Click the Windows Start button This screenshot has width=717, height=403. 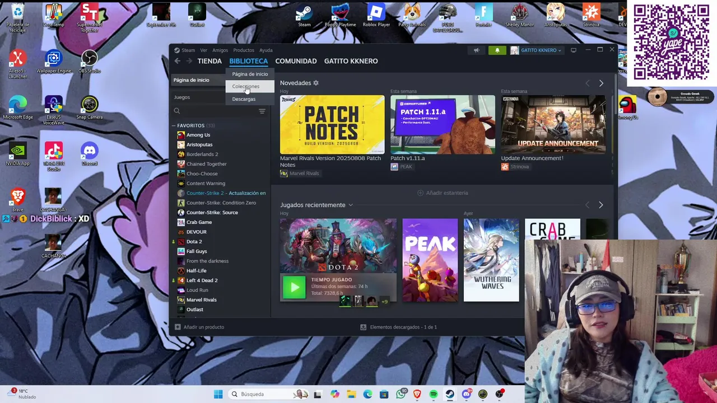218,394
